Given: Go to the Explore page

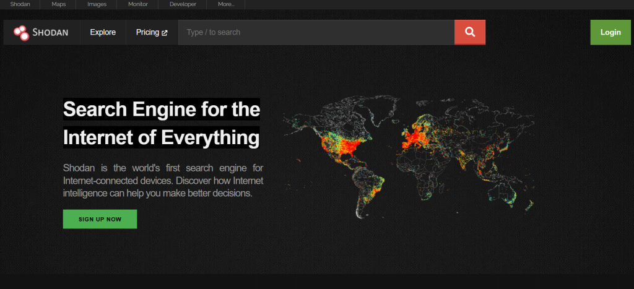Looking at the screenshot, I should coord(103,32).
